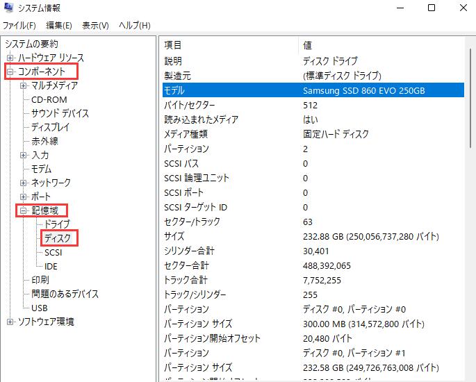476x382 pixels.
Task: Select the ディスク tree item
Action: pos(57,238)
